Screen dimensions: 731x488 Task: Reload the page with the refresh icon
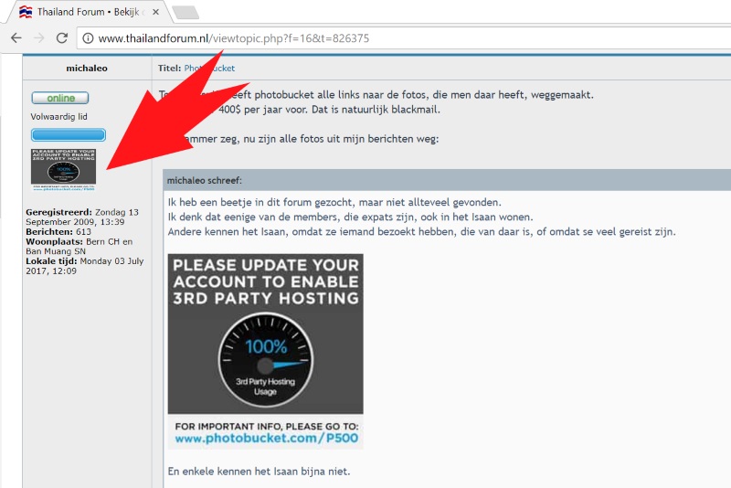(62, 37)
